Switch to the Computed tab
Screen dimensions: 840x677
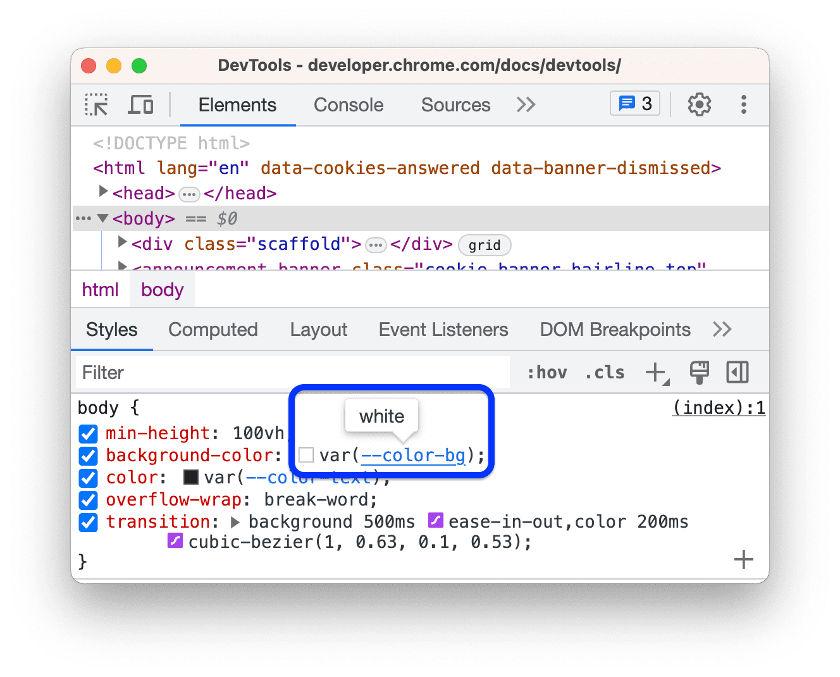tap(213, 329)
